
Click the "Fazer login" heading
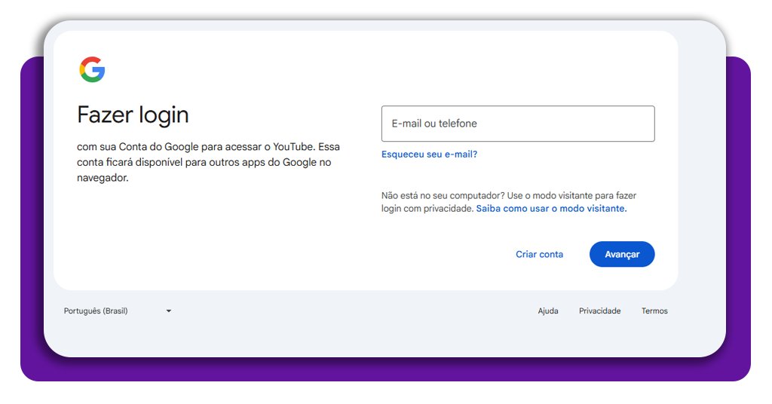pos(133,115)
